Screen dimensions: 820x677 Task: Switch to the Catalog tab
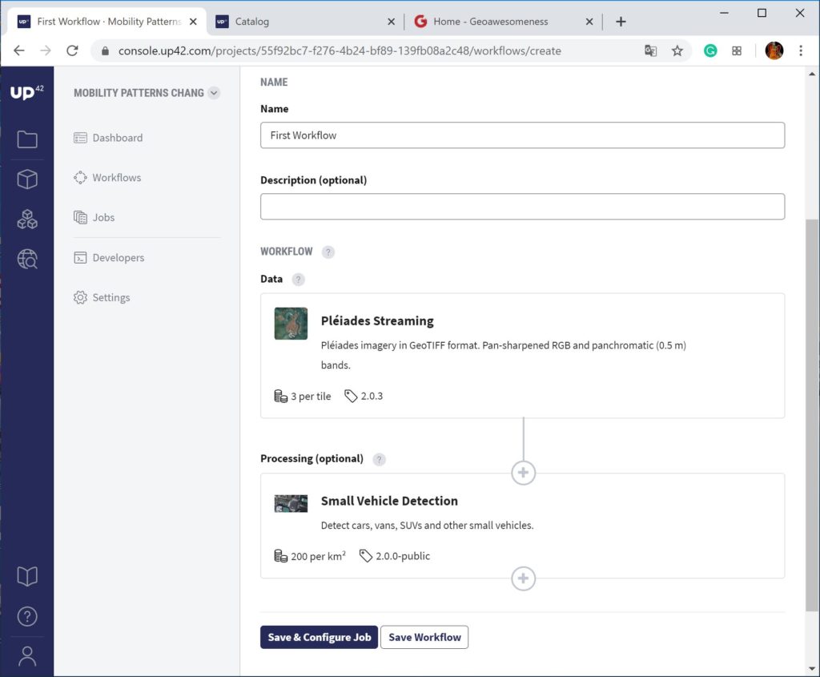click(x=303, y=22)
